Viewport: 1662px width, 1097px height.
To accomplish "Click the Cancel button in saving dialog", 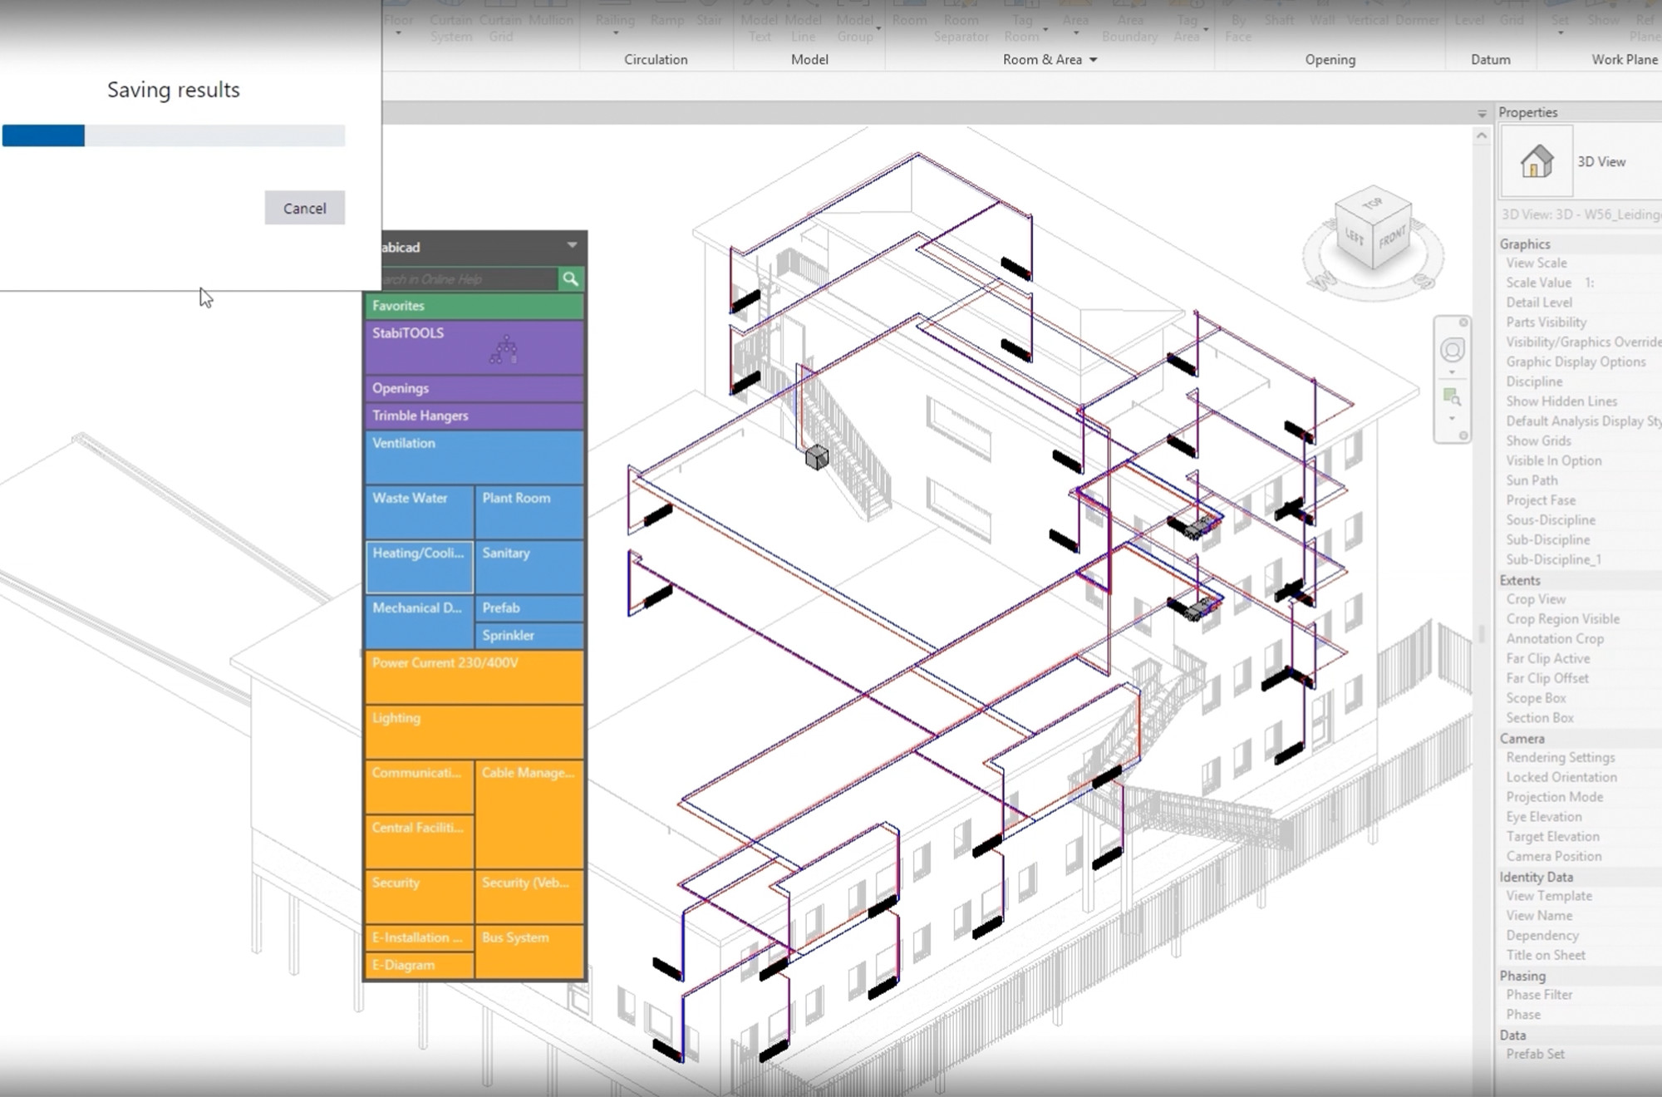I will tap(305, 207).
